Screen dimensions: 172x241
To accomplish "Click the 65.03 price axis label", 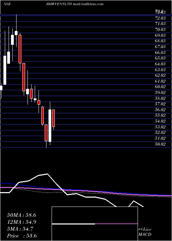I will (x=160, y=58).
